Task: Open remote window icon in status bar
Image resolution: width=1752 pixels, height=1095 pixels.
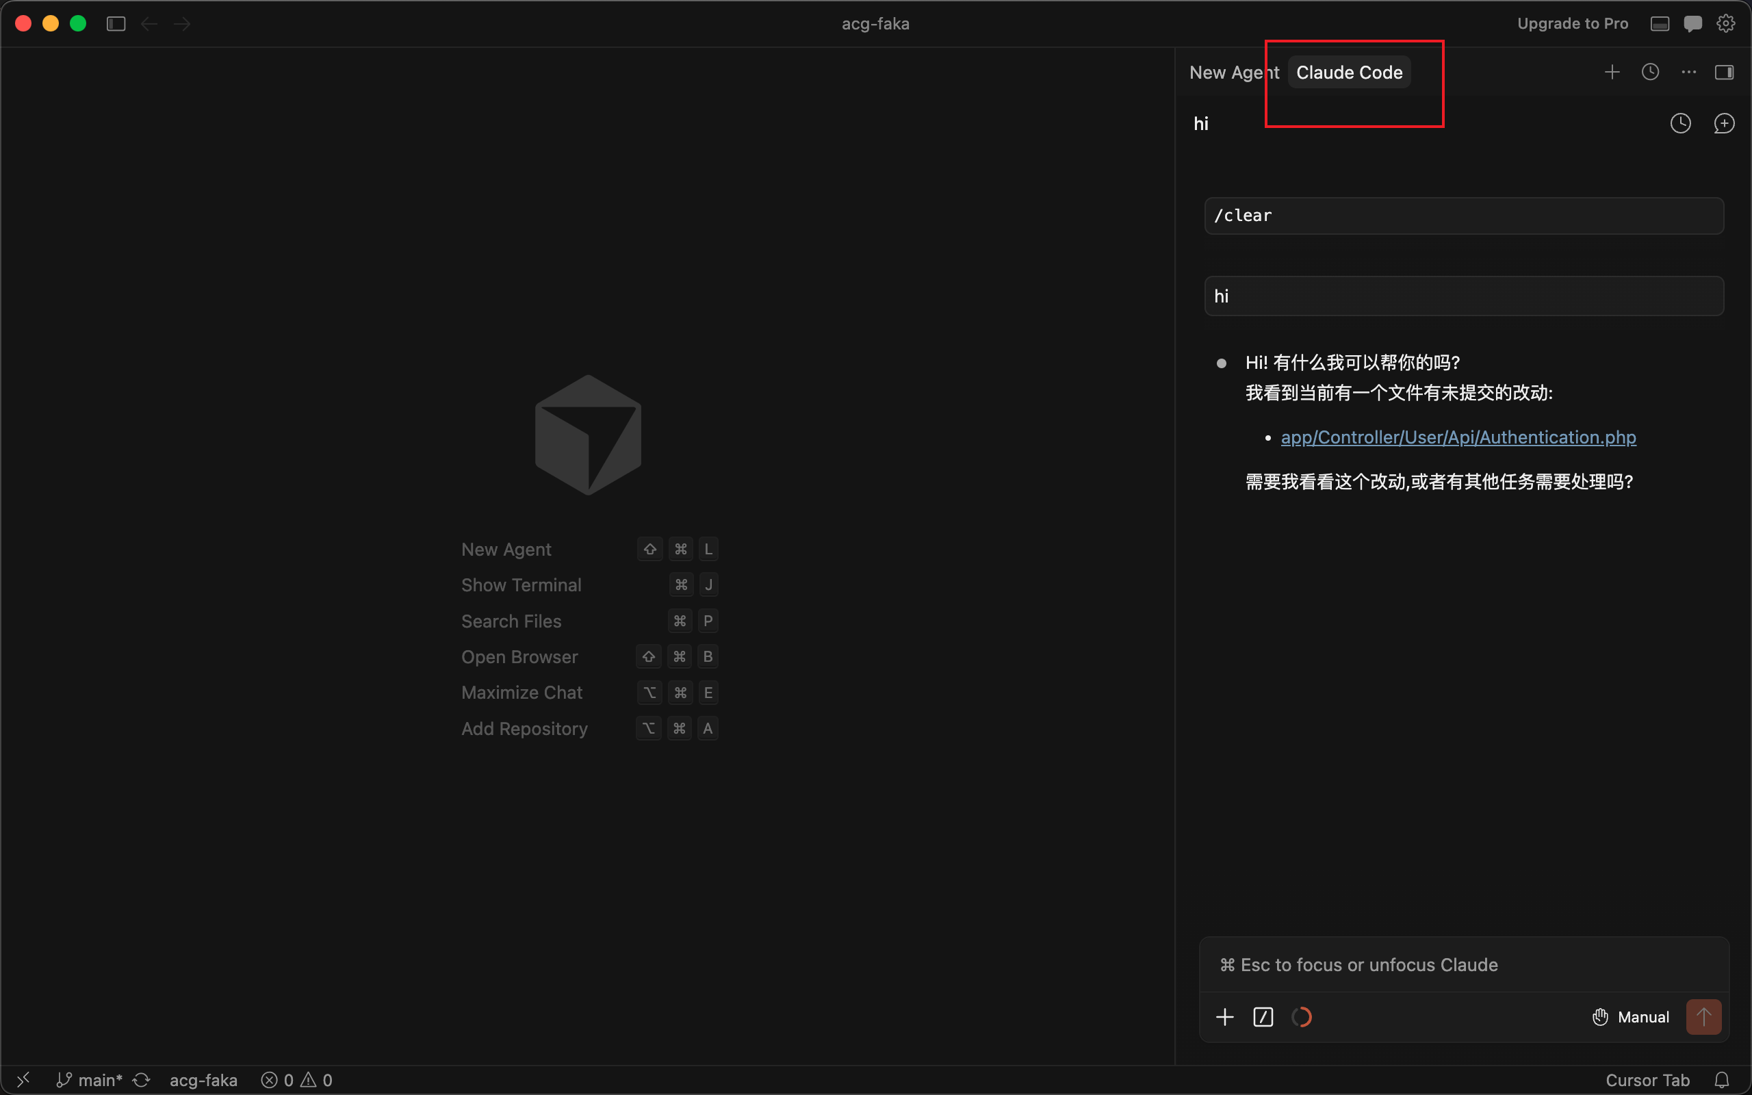Action: [23, 1080]
